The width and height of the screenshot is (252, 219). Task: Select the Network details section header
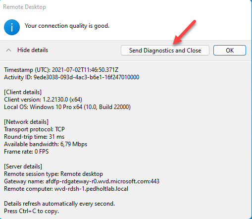[26, 122]
